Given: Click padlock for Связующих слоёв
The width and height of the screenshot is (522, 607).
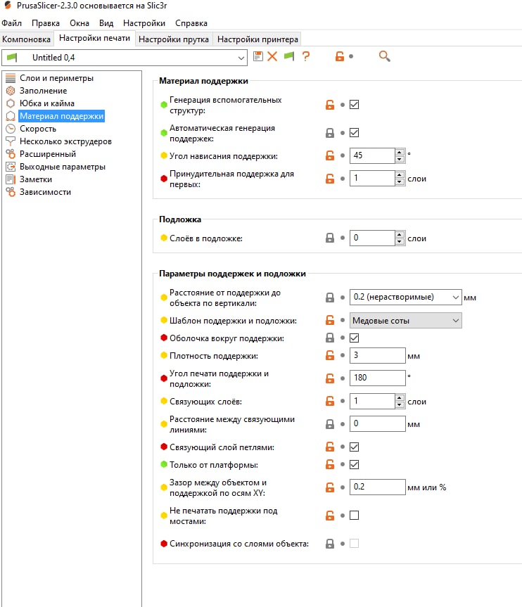Looking at the screenshot, I should click(x=329, y=401).
